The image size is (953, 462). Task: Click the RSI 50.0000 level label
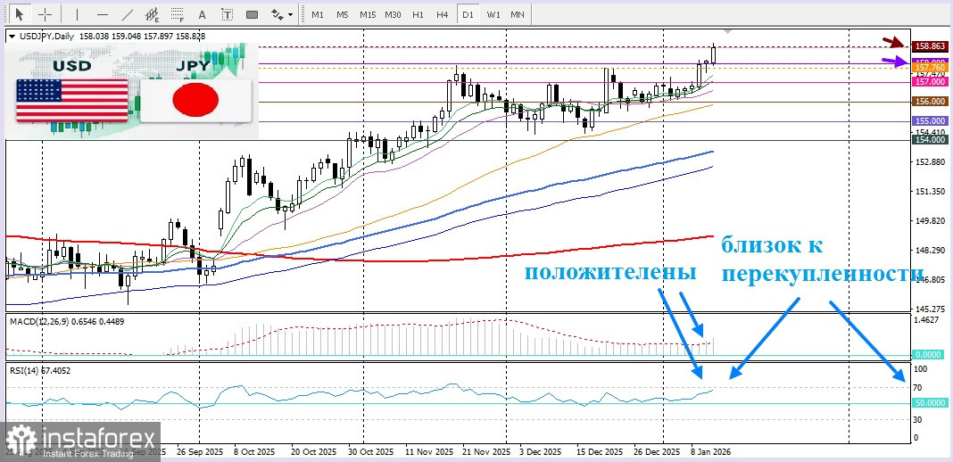pyautogui.click(x=929, y=402)
